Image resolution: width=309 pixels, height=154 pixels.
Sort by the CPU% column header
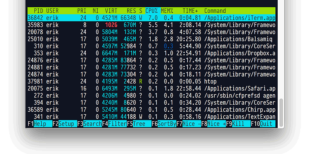click(x=151, y=11)
